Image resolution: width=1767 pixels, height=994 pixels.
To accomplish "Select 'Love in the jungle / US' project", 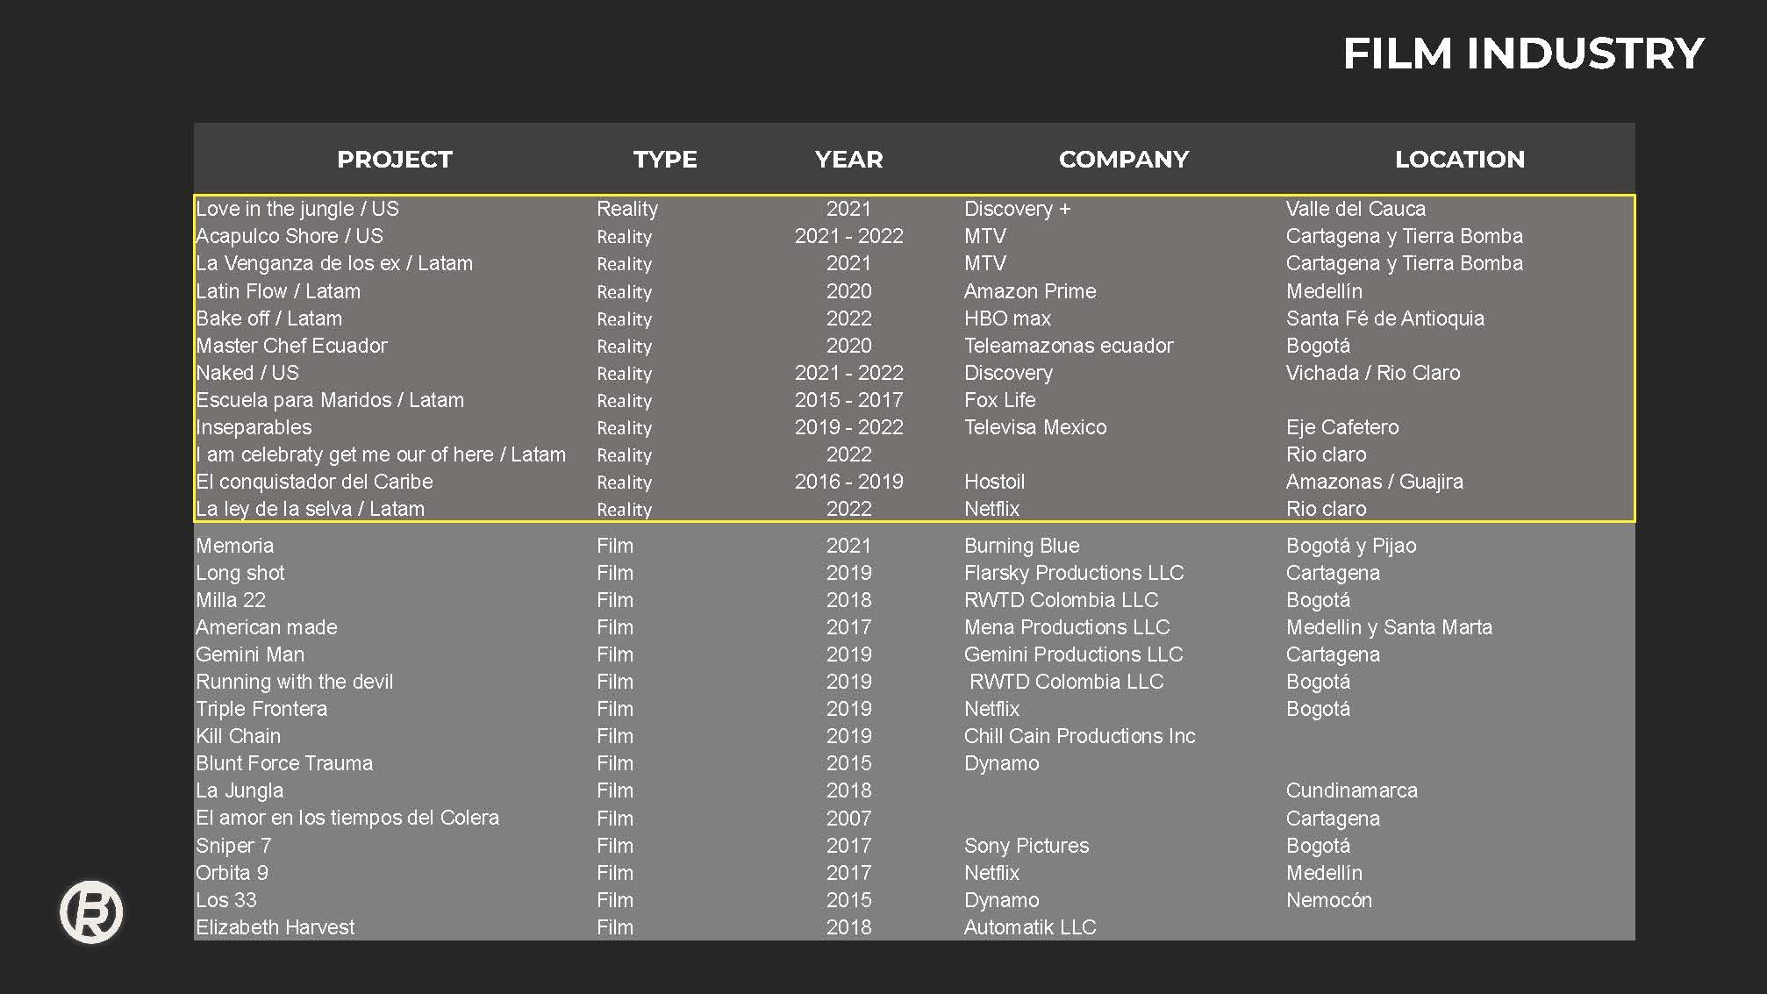I will tap(297, 209).
